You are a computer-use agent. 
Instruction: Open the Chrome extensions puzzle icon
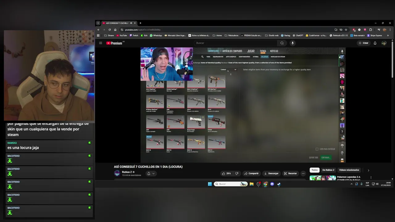371,30
